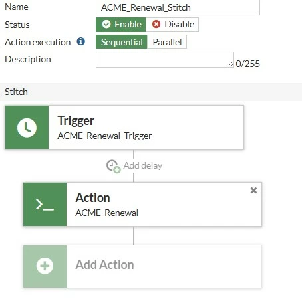Click the clock icon on Trigger card
This screenshot has width=302, height=299.
[x=27, y=128]
